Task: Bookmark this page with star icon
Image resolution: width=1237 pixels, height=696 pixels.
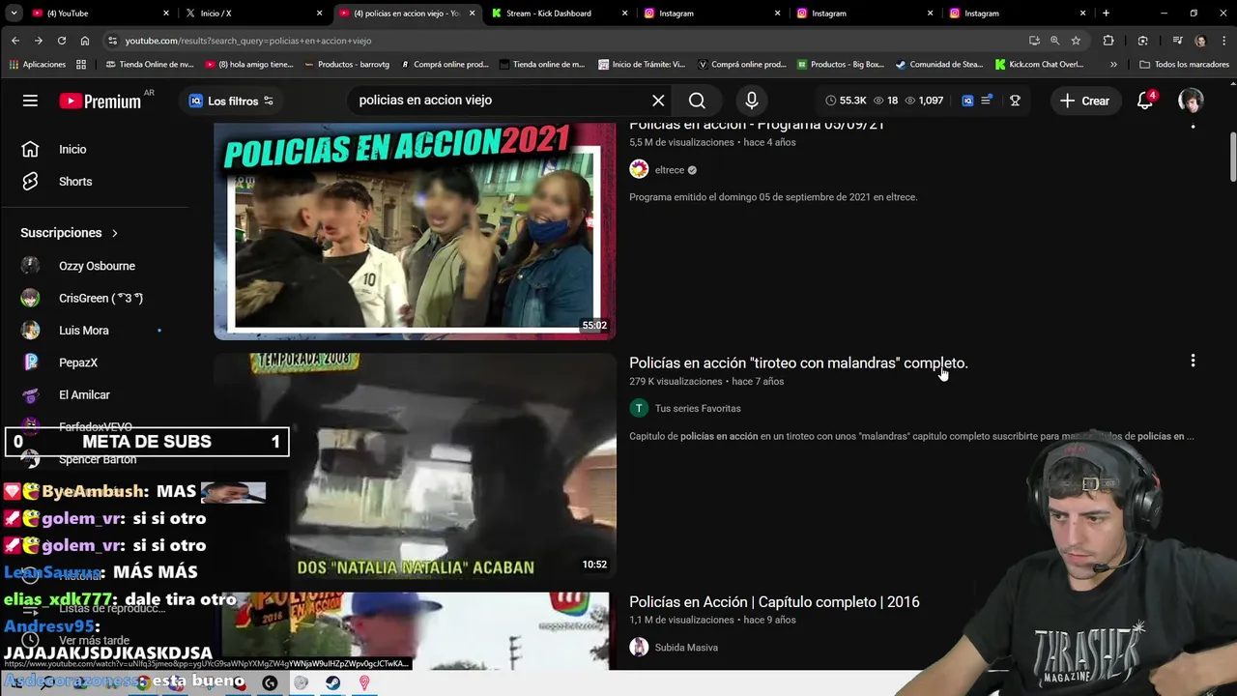Action: (1076, 41)
